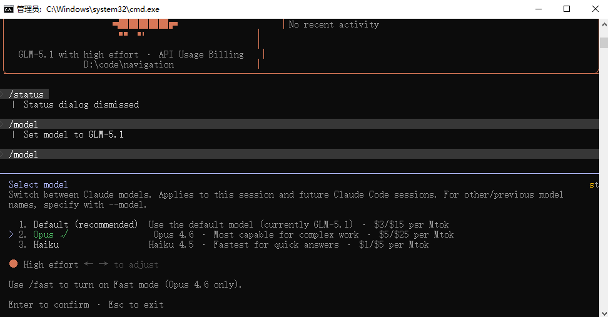Click the scrollbar up arrow
Image resolution: width=608 pixels, height=317 pixels.
603,24
